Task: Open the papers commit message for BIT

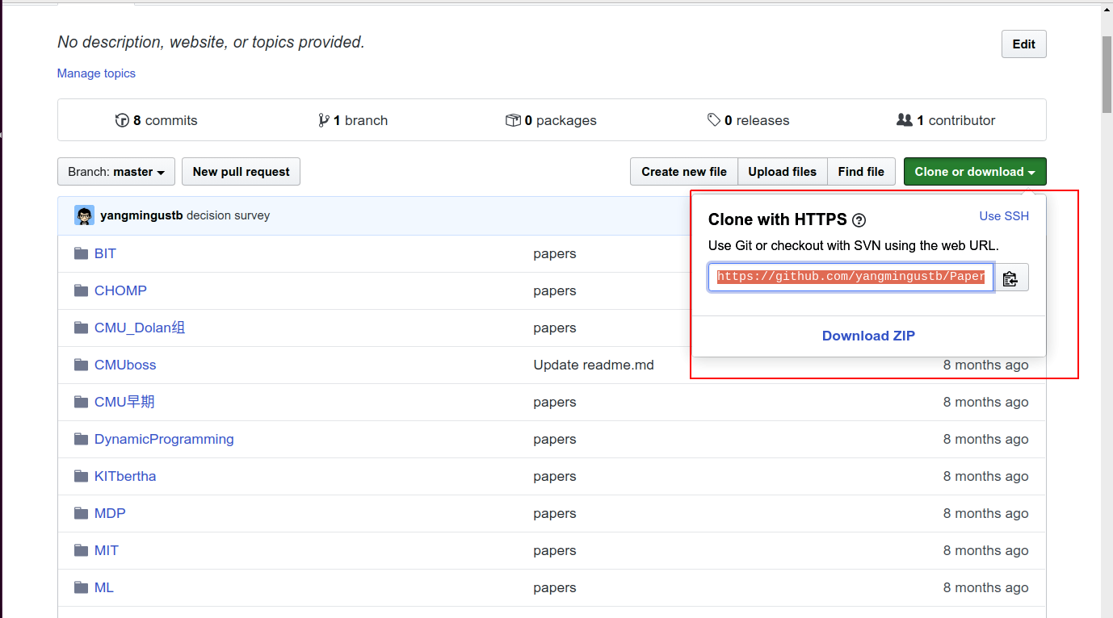Action: (x=555, y=253)
